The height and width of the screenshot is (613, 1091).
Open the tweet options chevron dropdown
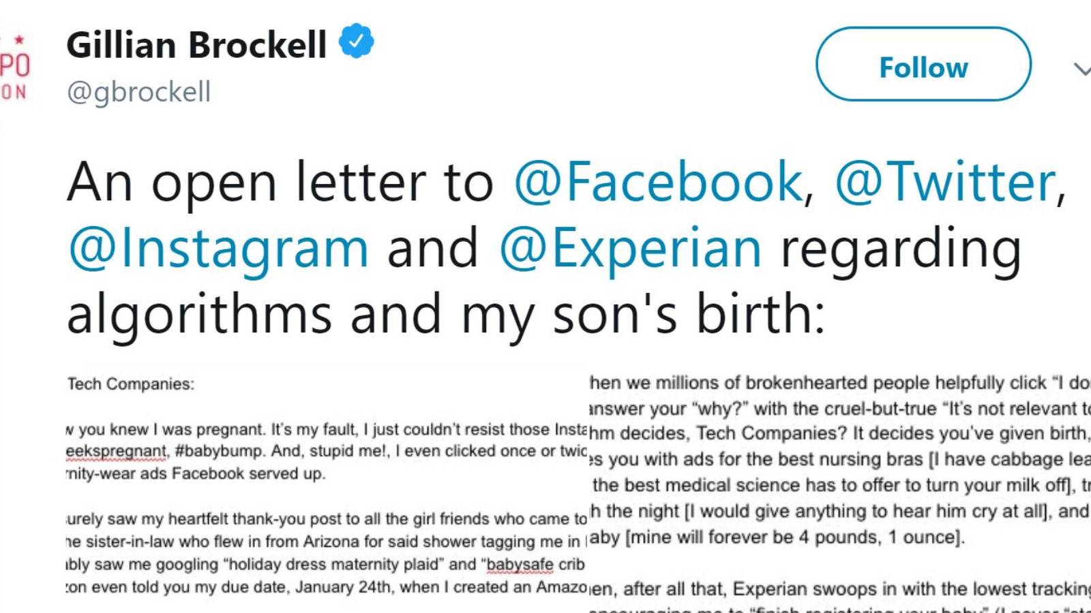coord(1082,69)
